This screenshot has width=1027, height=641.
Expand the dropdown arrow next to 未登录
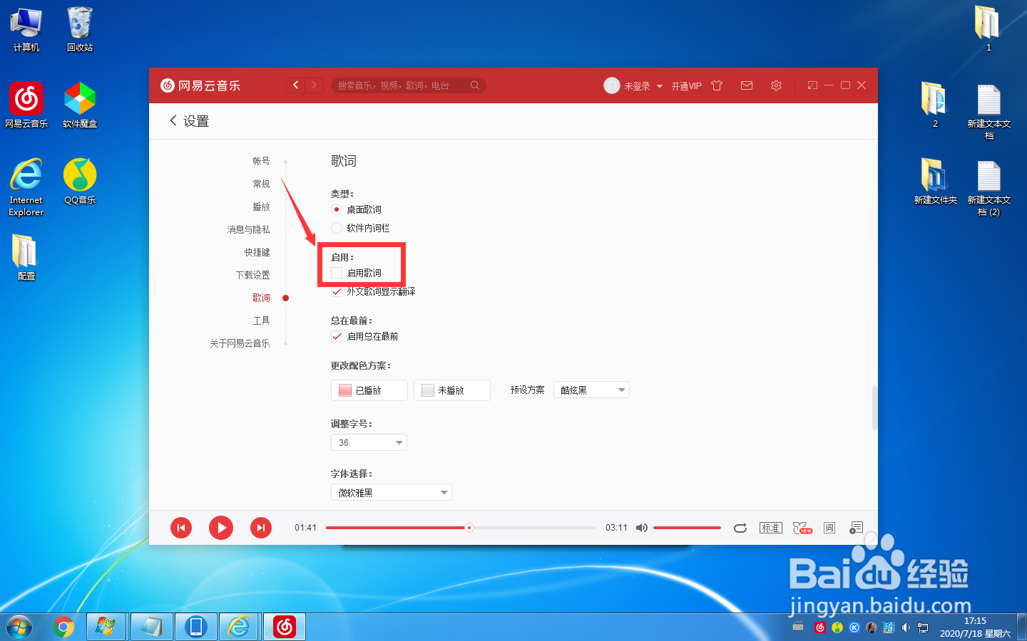tap(660, 86)
